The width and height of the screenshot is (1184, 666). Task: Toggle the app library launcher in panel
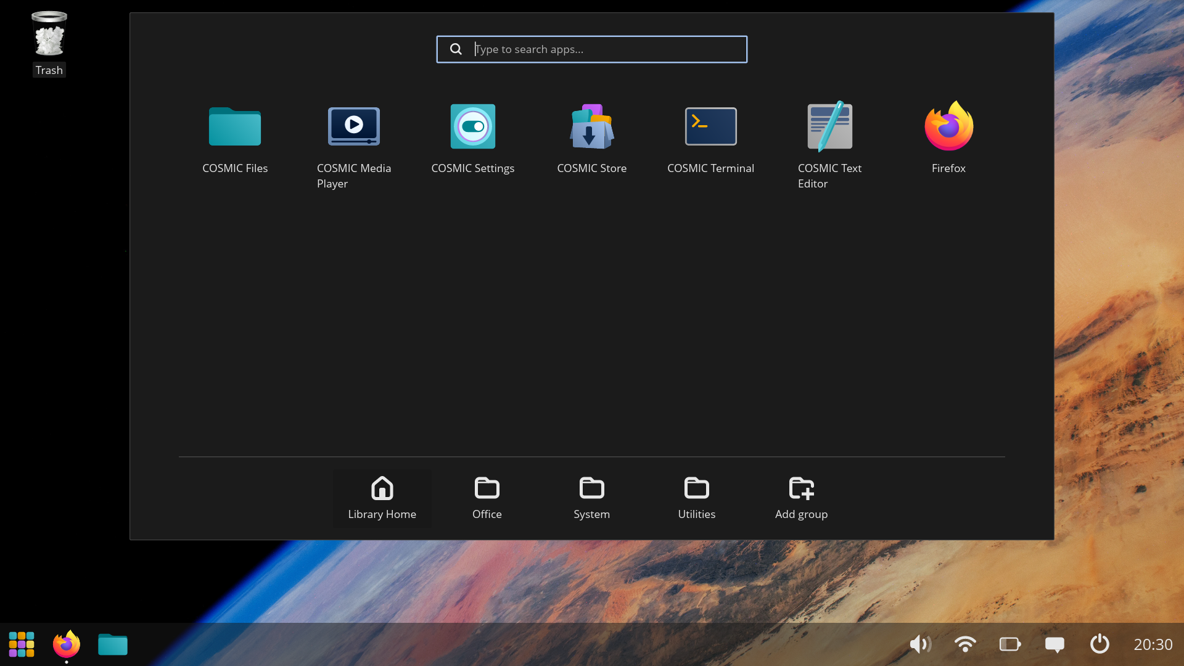(22, 644)
